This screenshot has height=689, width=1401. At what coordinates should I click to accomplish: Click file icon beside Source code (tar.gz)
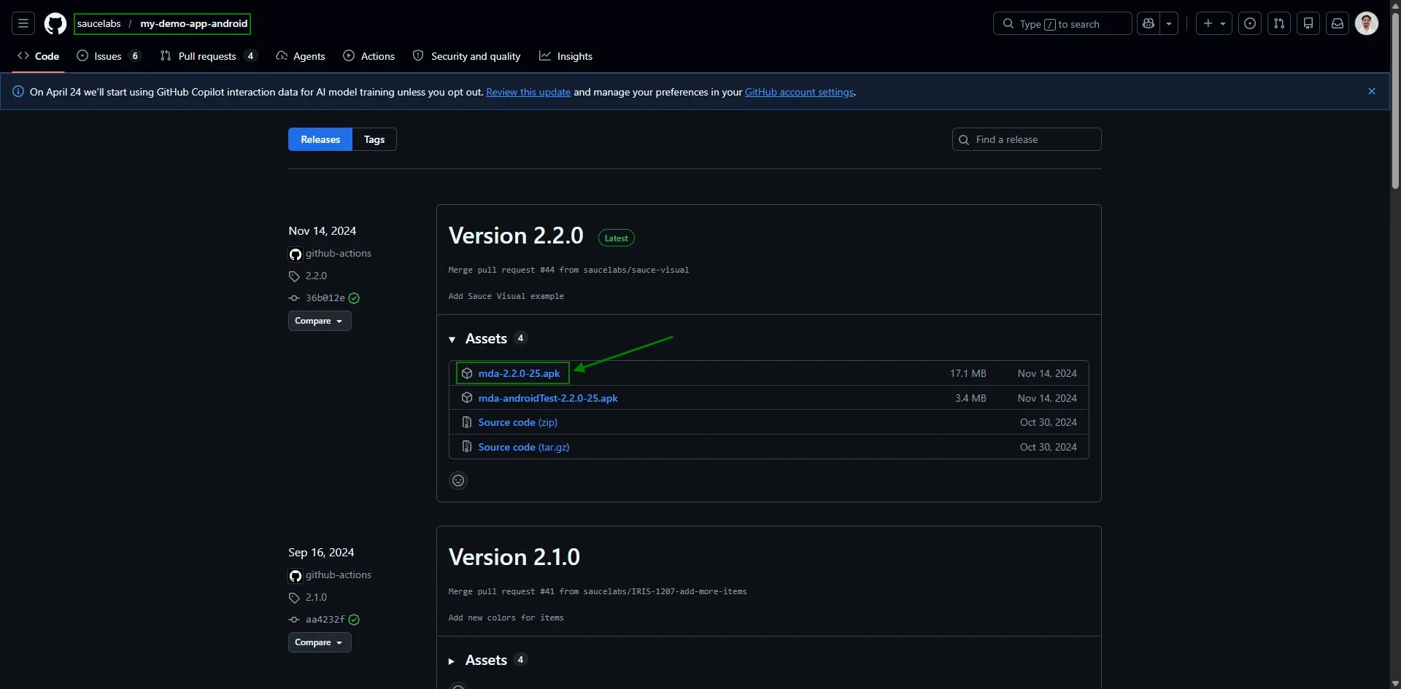point(467,447)
